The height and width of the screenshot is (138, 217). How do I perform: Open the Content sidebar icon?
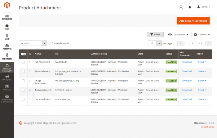pos(7,86)
